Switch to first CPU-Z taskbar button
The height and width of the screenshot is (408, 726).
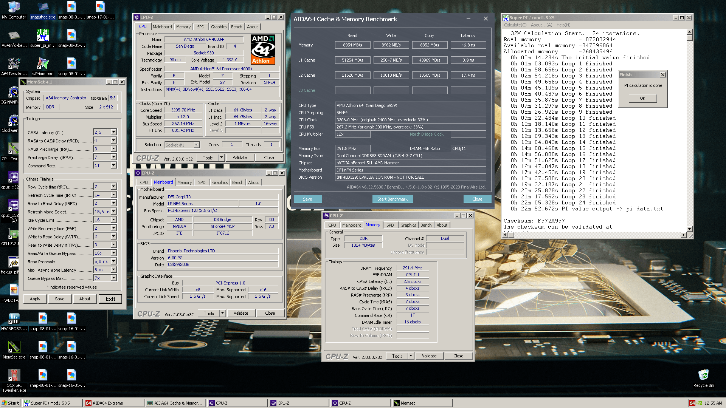tap(237, 403)
